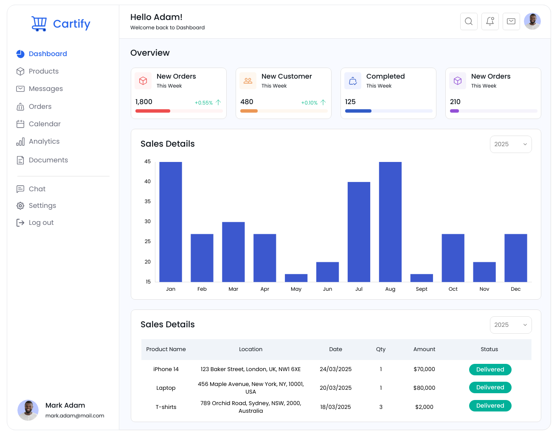
Task: Click the January bar in the sales chart
Action: [171, 222]
